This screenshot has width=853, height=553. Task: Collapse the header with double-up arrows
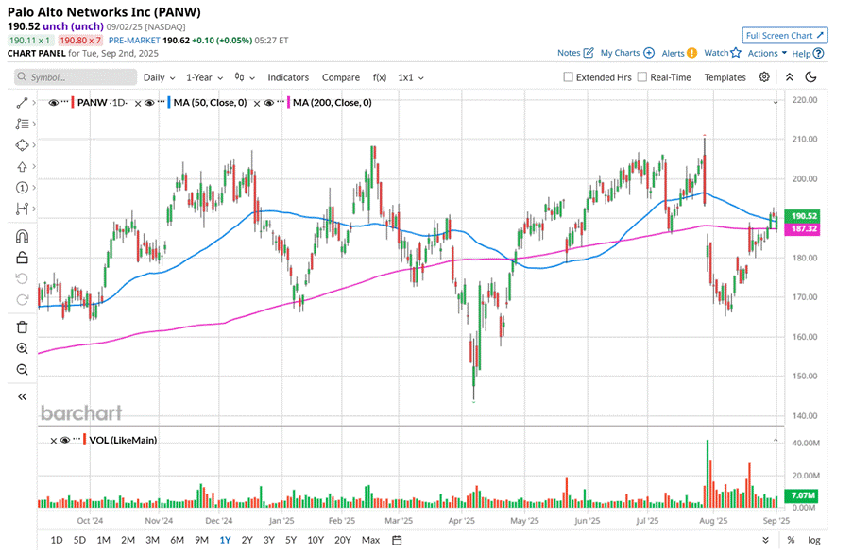pyautogui.click(x=790, y=77)
